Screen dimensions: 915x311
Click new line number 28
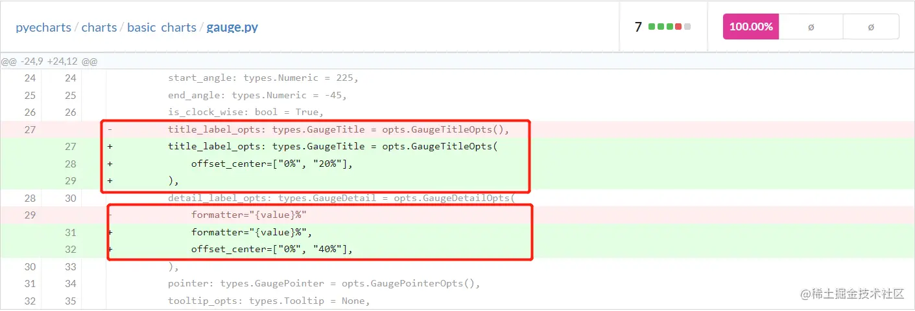(70, 164)
